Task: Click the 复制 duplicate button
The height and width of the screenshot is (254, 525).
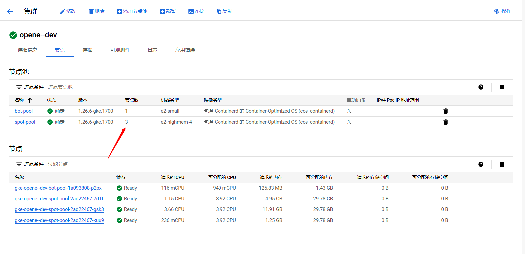Action: 225,11
